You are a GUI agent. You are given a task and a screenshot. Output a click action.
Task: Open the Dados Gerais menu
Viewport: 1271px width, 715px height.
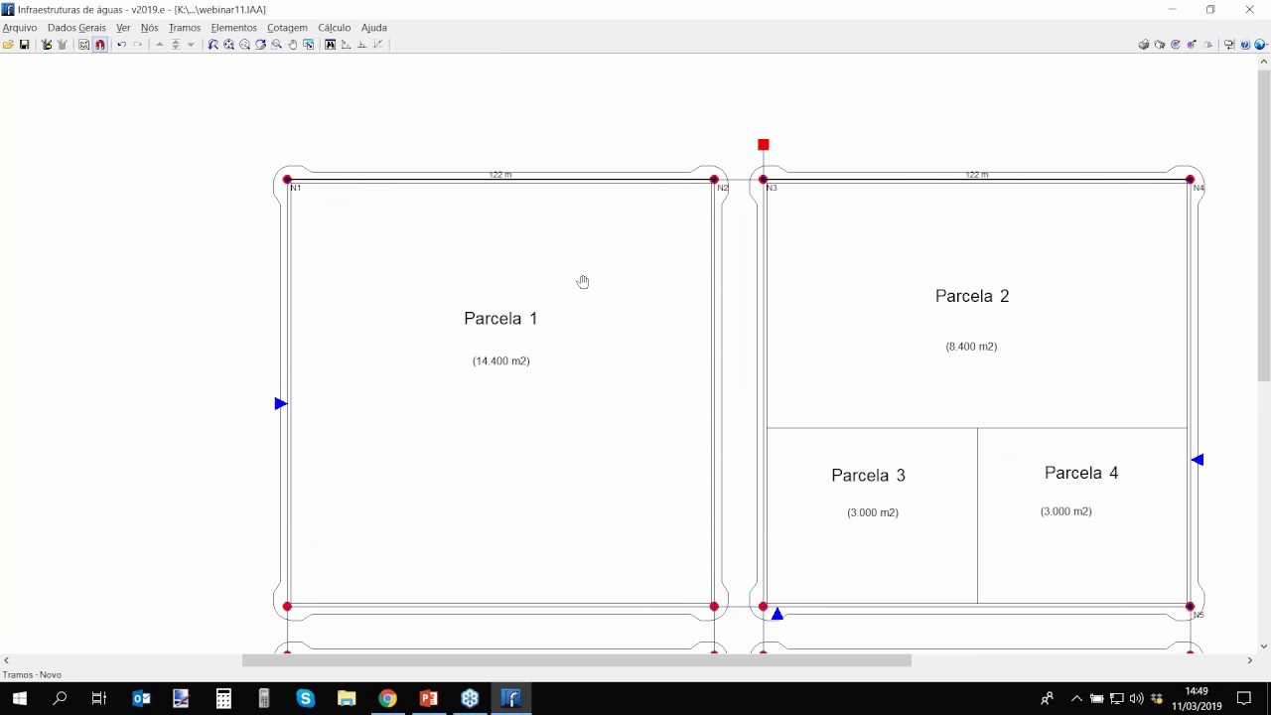76,28
